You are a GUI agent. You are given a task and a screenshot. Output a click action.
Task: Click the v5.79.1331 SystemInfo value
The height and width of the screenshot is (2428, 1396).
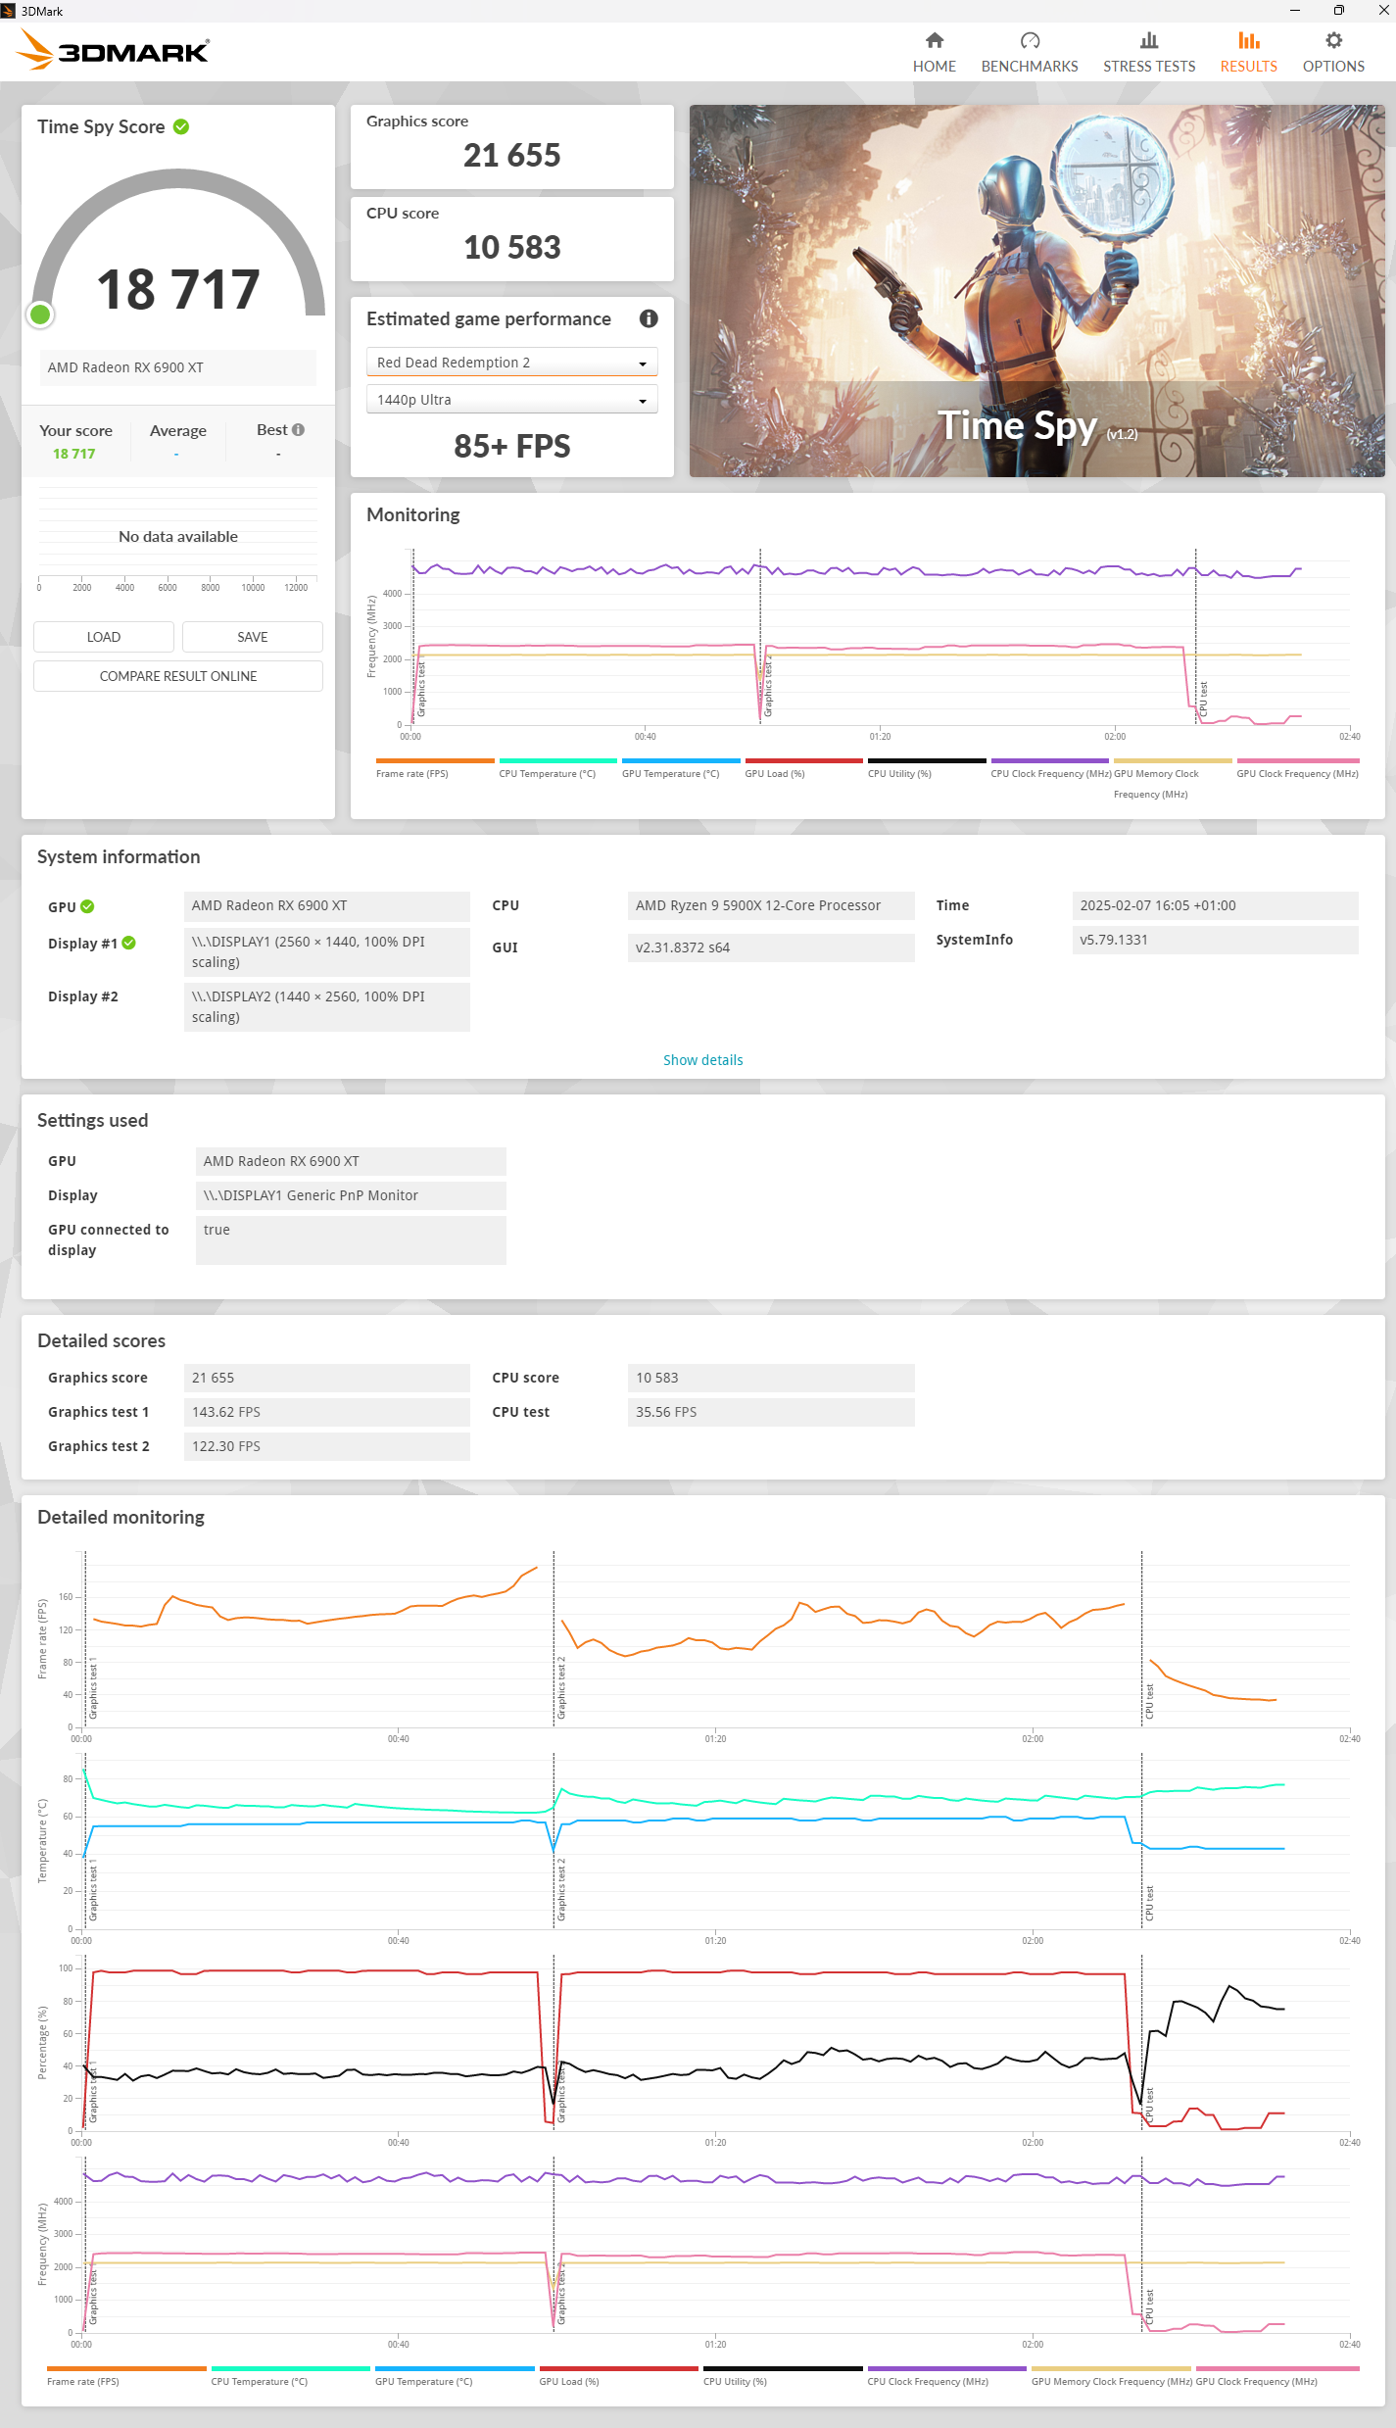point(1216,940)
